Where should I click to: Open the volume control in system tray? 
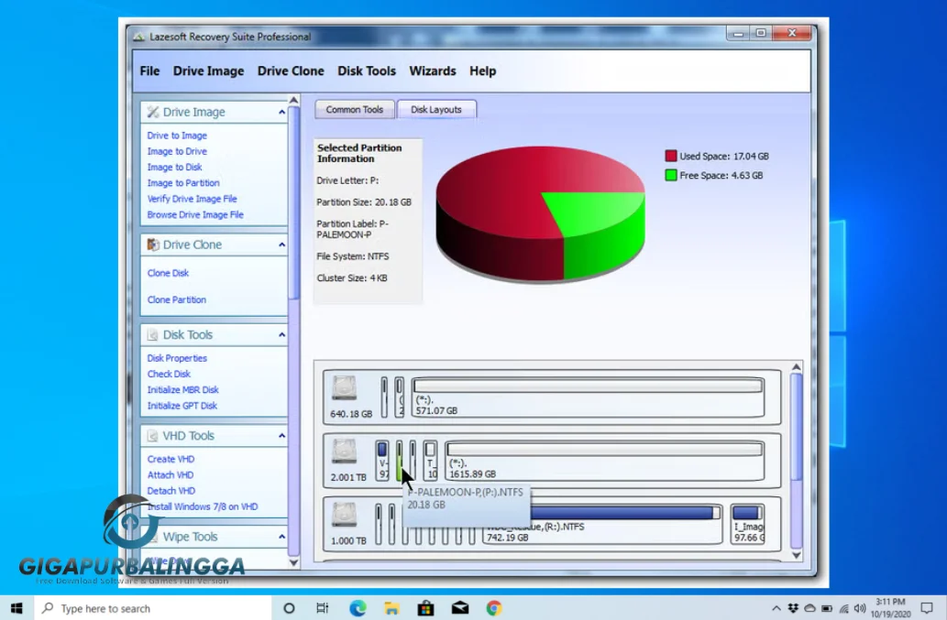click(860, 608)
